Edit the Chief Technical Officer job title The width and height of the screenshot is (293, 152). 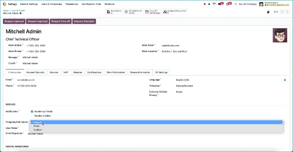(x=23, y=39)
